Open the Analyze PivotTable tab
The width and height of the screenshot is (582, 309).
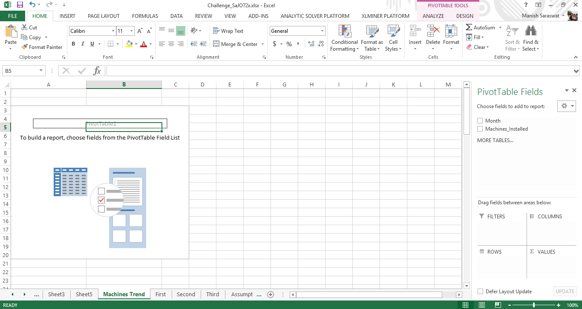click(433, 16)
